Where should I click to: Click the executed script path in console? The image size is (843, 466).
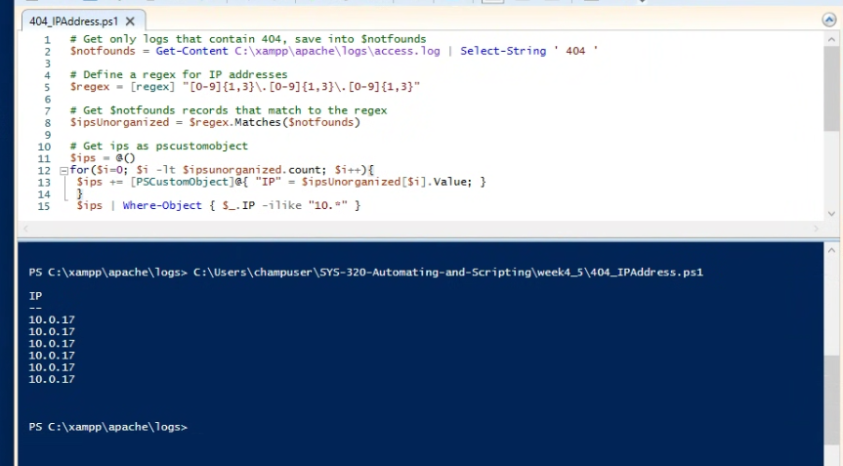click(447, 273)
